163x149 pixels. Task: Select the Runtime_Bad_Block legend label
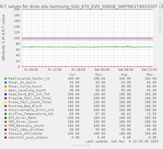(x=25, y=106)
